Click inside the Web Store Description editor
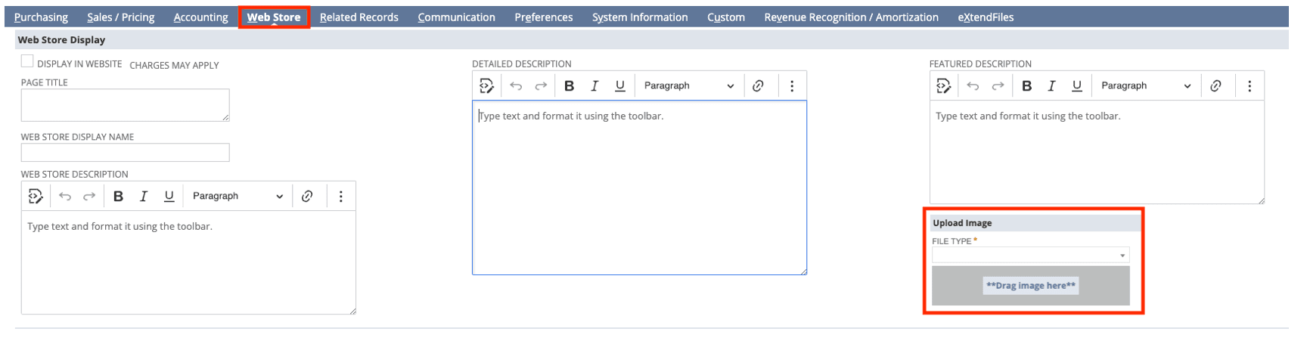This screenshot has width=1307, height=341. [x=188, y=262]
